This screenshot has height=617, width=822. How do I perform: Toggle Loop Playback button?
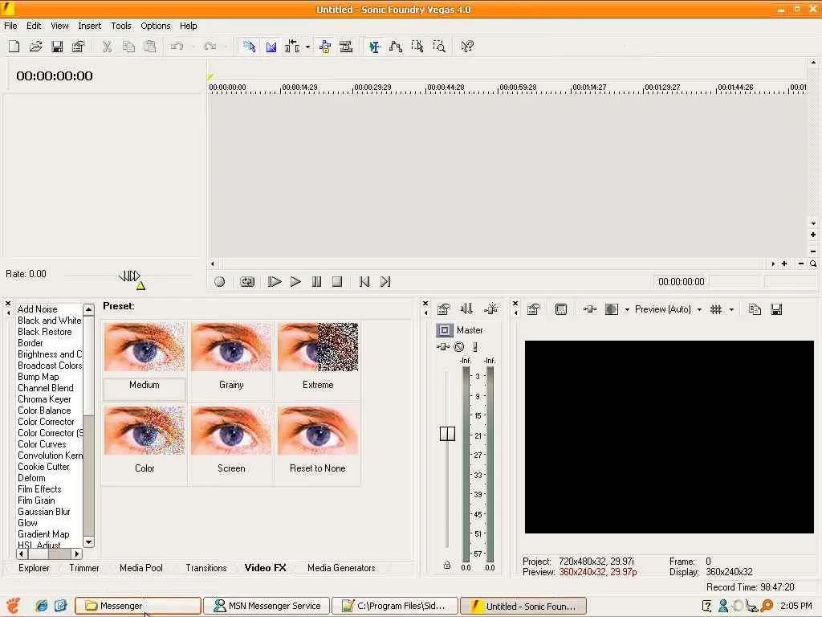click(x=247, y=282)
